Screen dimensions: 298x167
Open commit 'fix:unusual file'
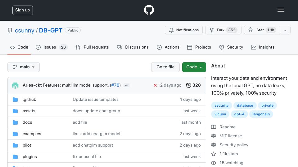pyautogui.click(x=87, y=157)
